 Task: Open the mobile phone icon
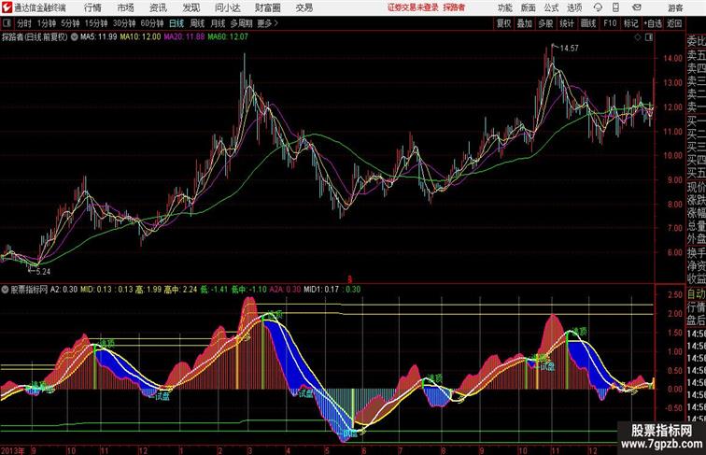[615, 7]
